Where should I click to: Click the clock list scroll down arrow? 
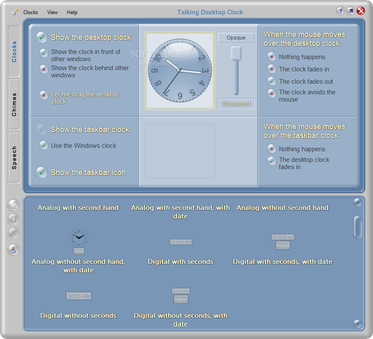click(358, 323)
